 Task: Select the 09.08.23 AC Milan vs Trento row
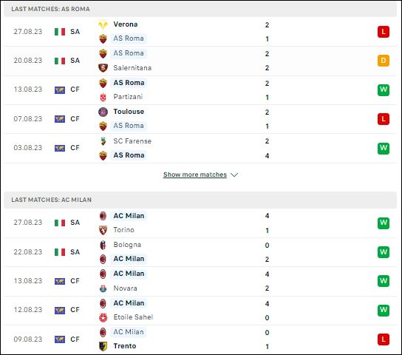(x=200, y=339)
